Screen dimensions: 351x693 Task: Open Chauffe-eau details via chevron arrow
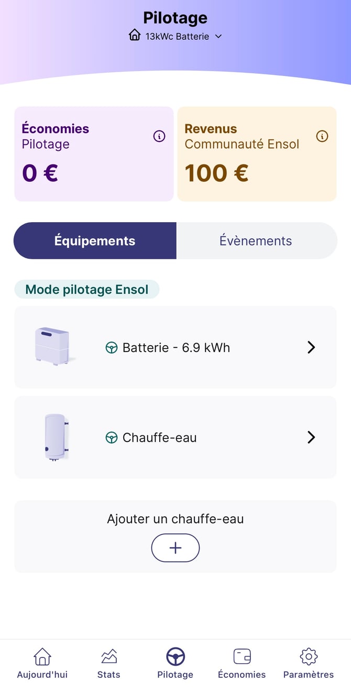click(x=311, y=437)
